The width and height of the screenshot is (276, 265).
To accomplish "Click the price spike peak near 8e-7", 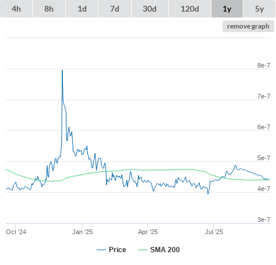I will (x=62, y=70).
